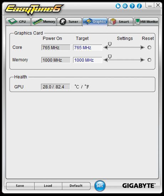The width and height of the screenshot is (164, 196).
Task: Switch to the CPU tab
Action: (18, 22)
